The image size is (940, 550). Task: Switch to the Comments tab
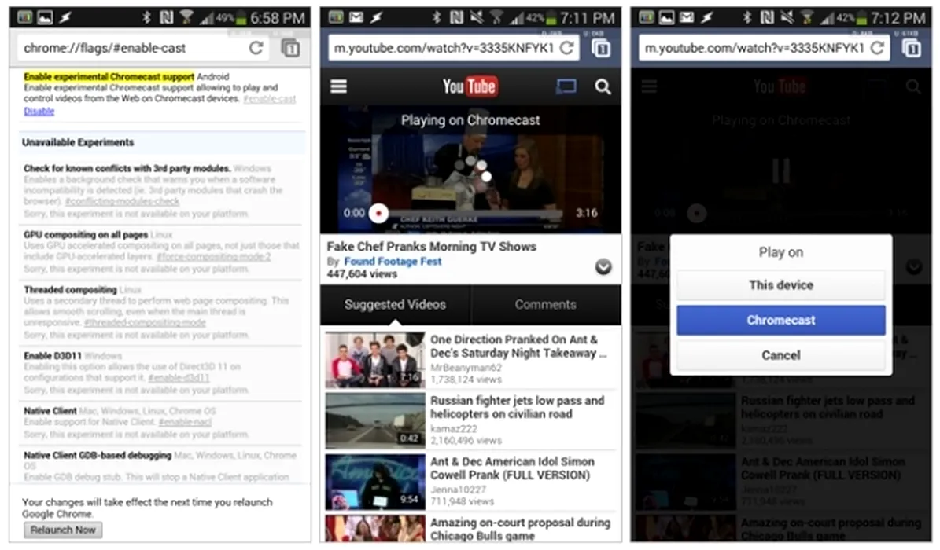click(x=546, y=304)
